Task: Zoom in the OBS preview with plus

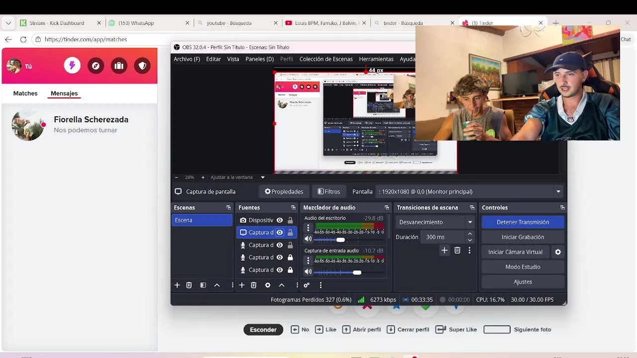Action: [x=203, y=178]
